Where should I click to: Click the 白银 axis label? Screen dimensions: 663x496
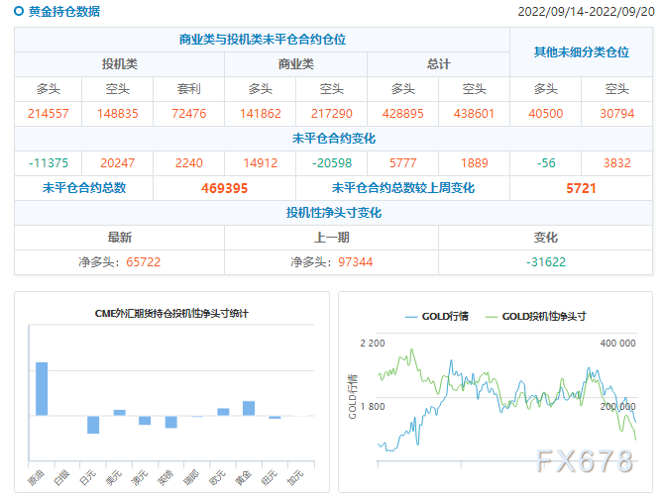61,478
